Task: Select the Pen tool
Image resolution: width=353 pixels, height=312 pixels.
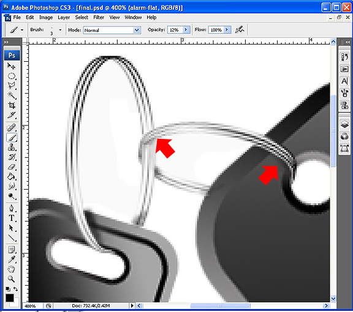Action: pos(12,208)
